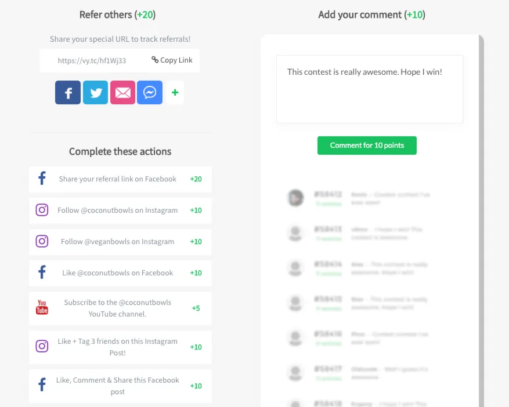Click the +5 points on YouTube action

point(196,308)
